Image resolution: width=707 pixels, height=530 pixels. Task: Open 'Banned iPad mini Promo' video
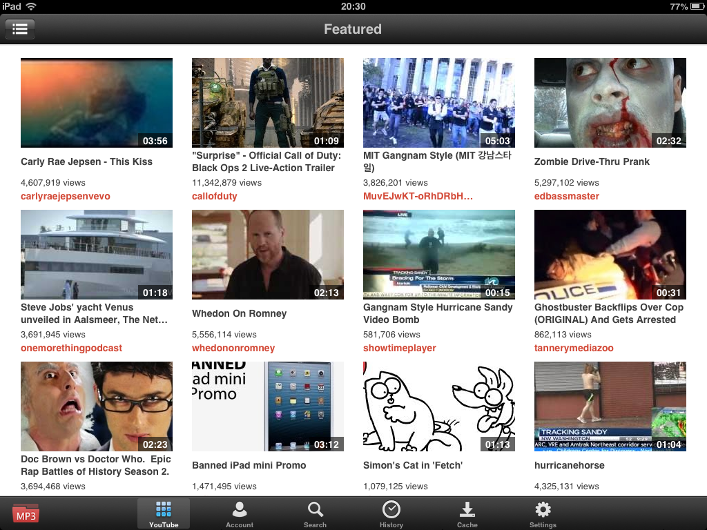click(x=267, y=406)
